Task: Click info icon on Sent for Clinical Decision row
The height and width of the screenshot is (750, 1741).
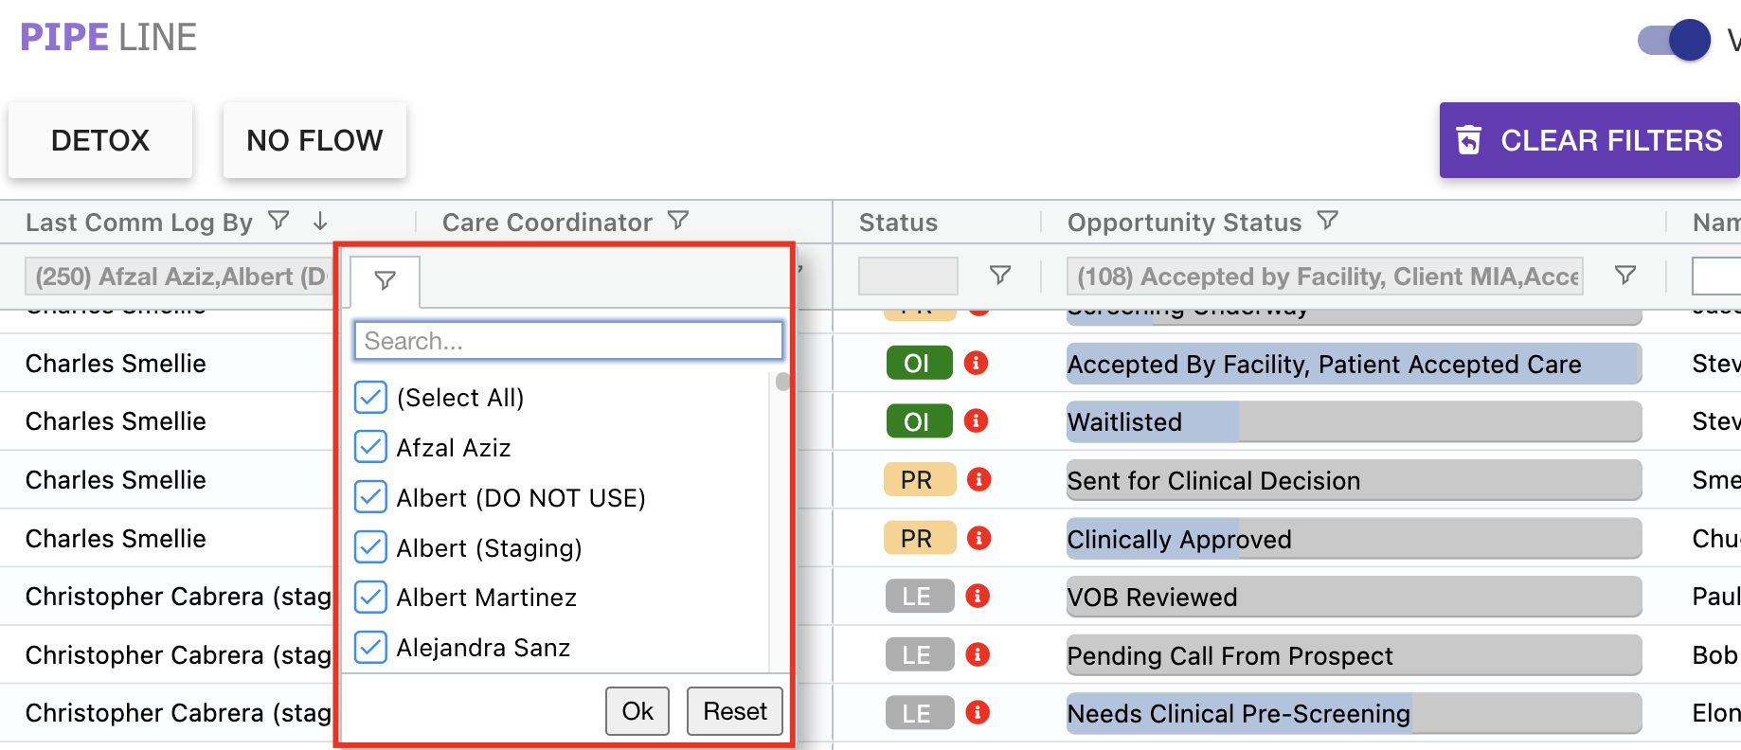Action: click(x=978, y=480)
